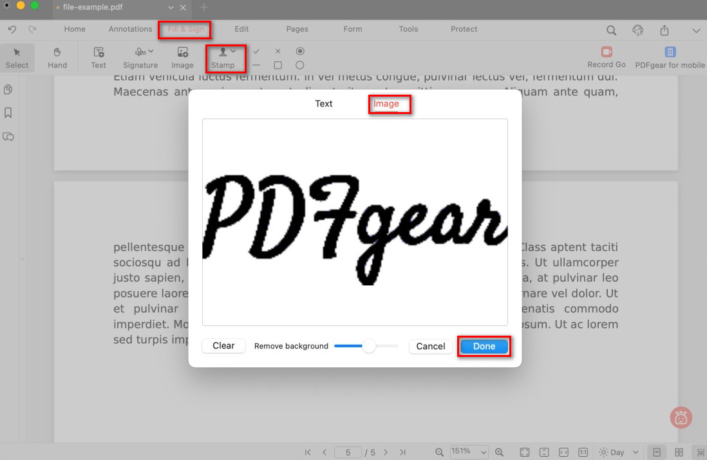This screenshot has width=707, height=460.
Task: Switch to Annotations tab
Action: coord(130,29)
